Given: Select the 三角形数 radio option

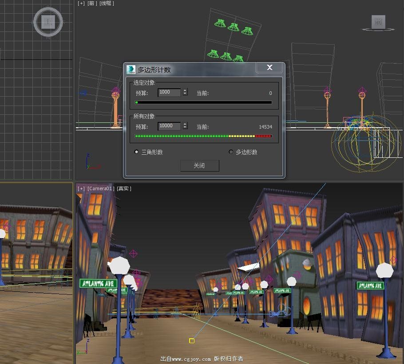Looking at the screenshot, I should (137, 152).
